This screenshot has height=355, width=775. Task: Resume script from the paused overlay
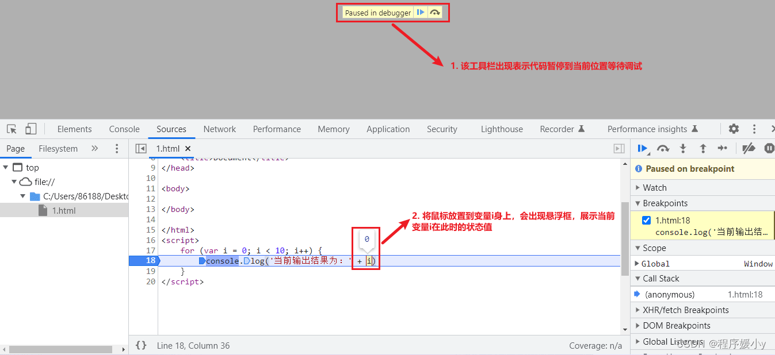[x=421, y=13]
